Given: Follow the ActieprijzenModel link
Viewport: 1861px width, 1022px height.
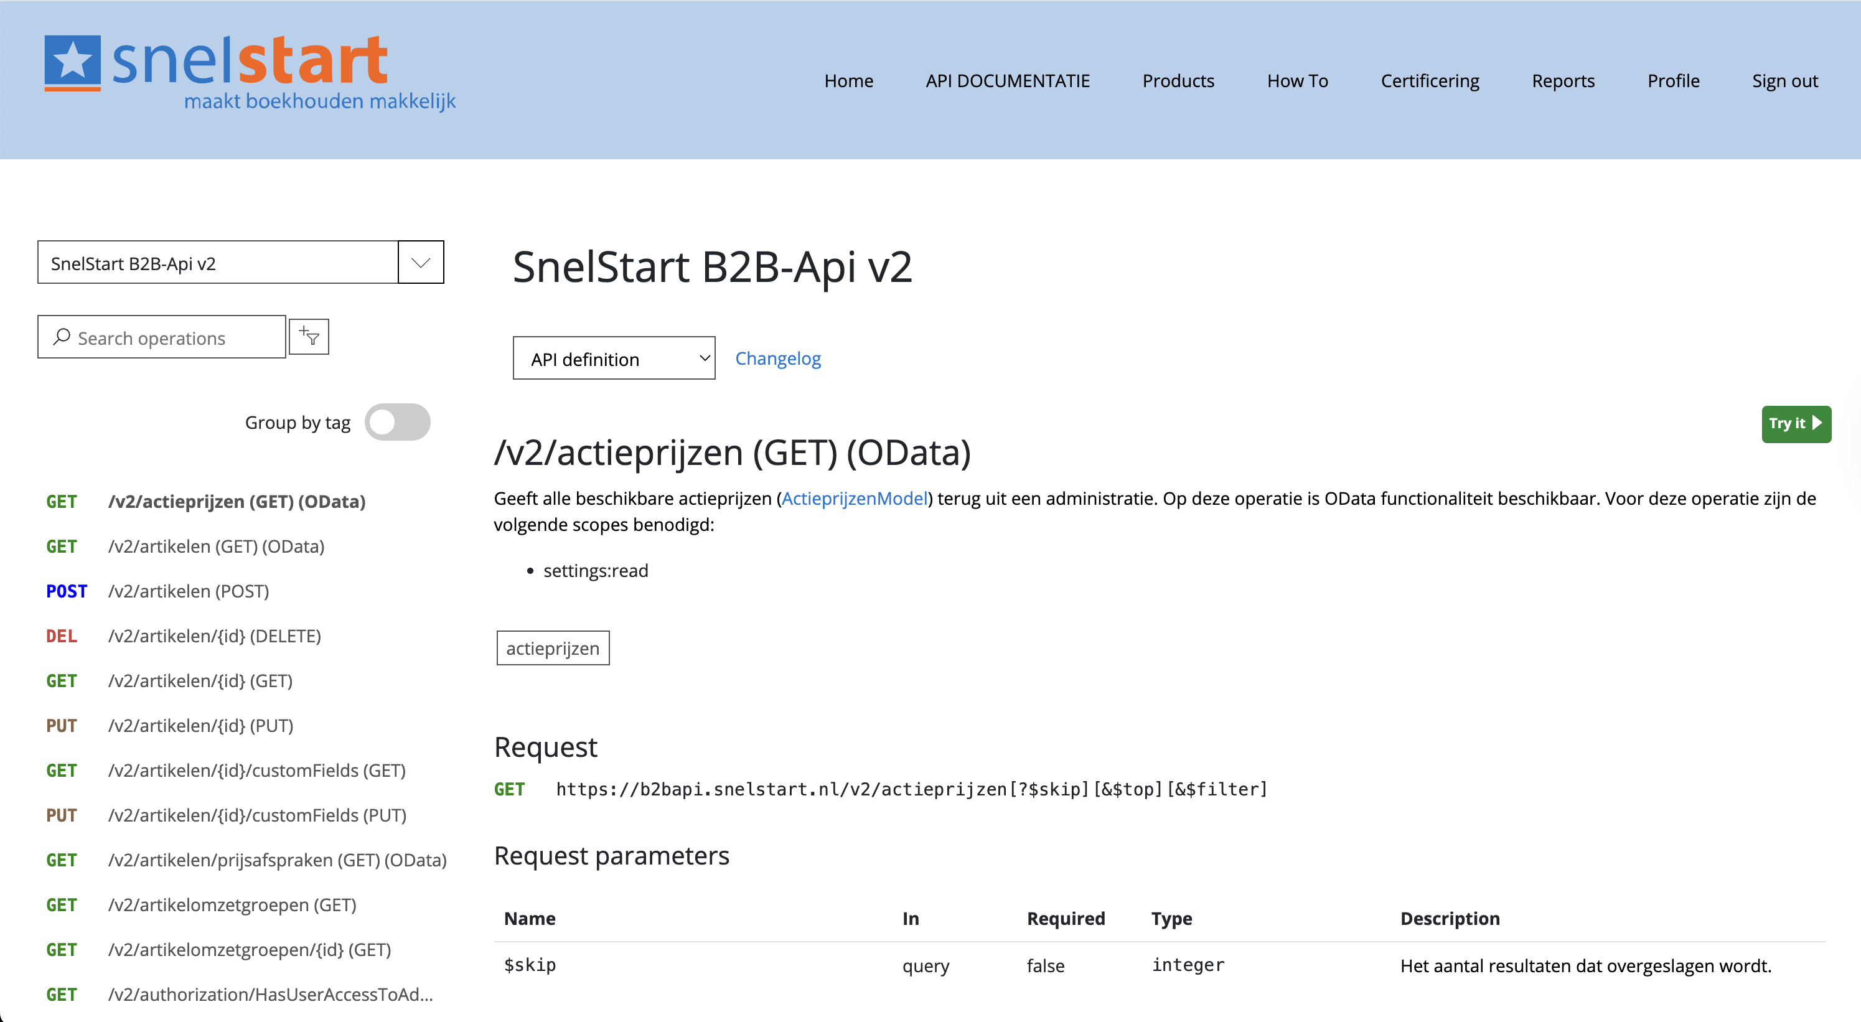Looking at the screenshot, I should pos(854,499).
